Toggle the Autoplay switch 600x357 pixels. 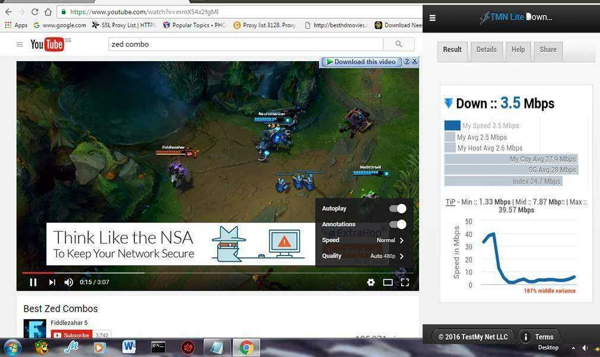(398, 209)
